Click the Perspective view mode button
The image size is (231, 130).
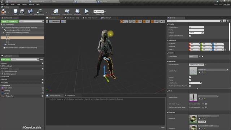(x=55, y=21)
